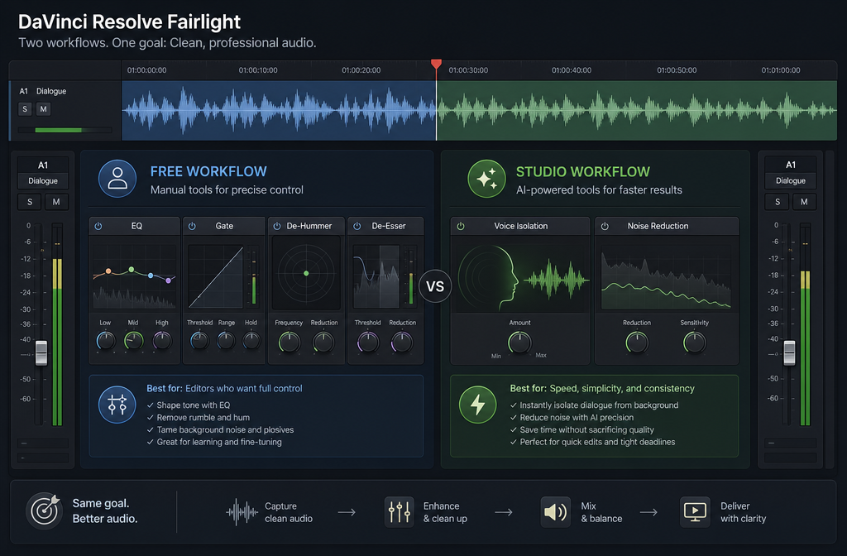Toggle the Noise Reduction power icon
This screenshot has height=556, width=847.
[605, 226]
